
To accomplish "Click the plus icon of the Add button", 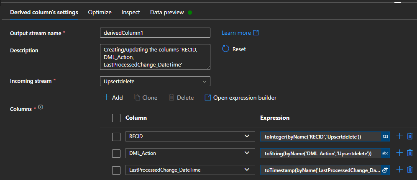I will (x=106, y=98).
